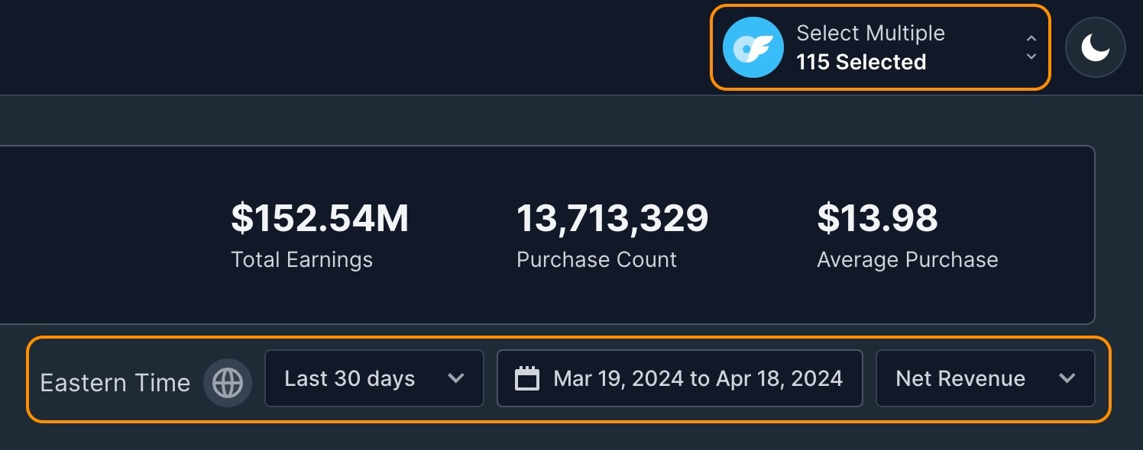Change timezone with the globe icon
Image resolution: width=1143 pixels, height=450 pixels.
point(228,382)
